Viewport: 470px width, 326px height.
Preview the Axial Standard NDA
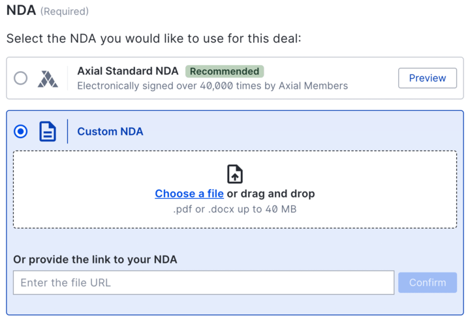point(428,78)
